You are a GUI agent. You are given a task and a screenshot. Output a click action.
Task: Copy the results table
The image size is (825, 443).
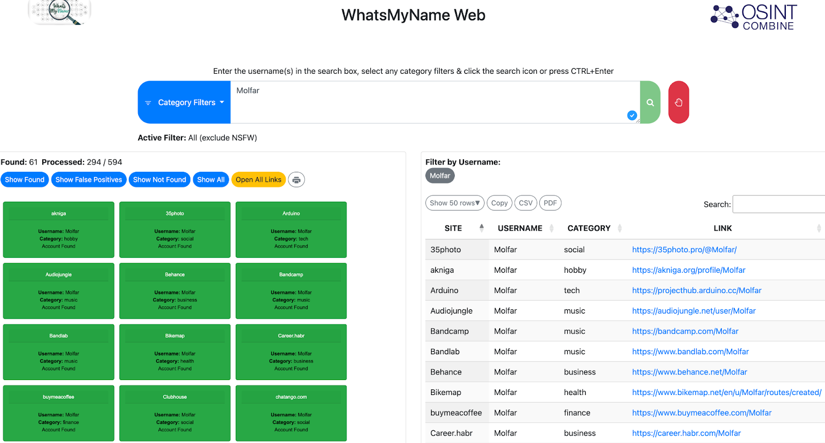[499, 203]
